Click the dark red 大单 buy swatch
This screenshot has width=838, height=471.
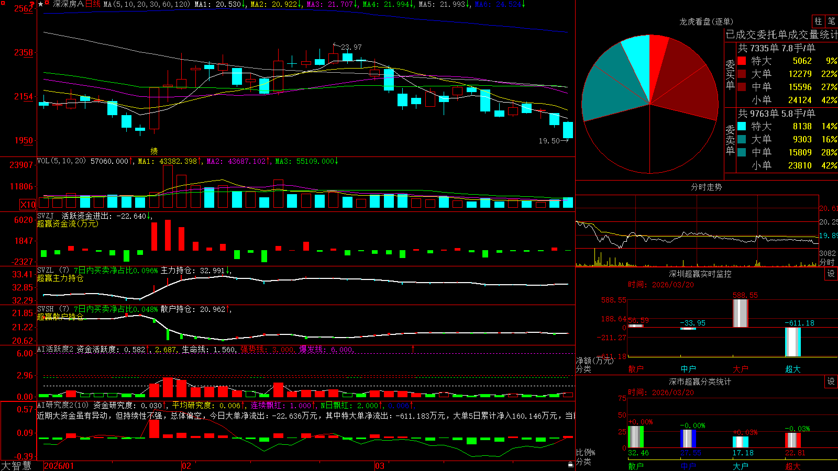[x=742, y=74]
